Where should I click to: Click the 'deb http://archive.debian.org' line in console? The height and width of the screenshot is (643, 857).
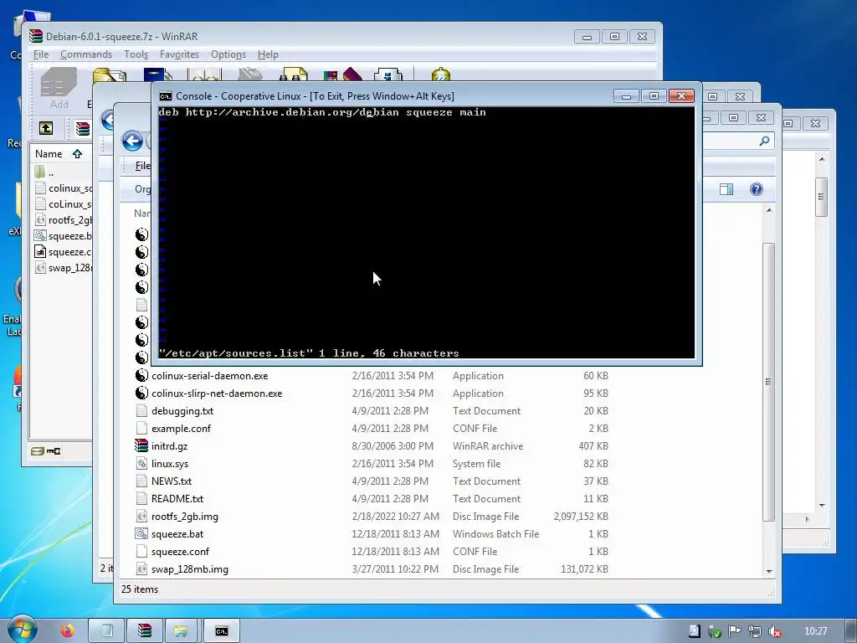click(x=322, y=112)
